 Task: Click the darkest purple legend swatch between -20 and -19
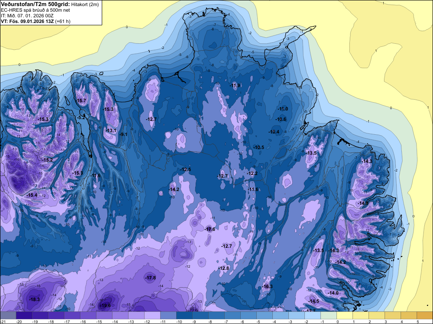point(24,315)
